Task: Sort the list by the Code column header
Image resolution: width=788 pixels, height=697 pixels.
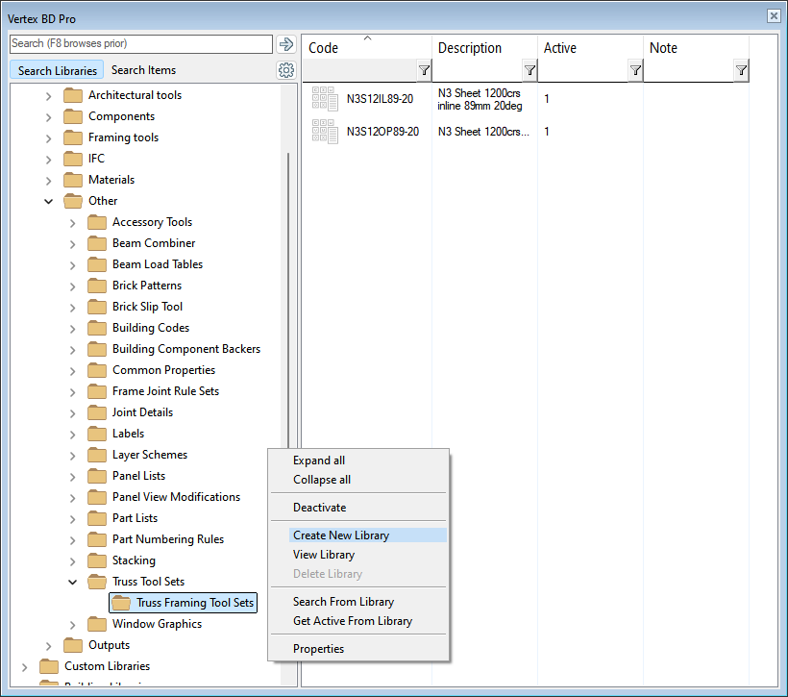Action: click(324, 48)
